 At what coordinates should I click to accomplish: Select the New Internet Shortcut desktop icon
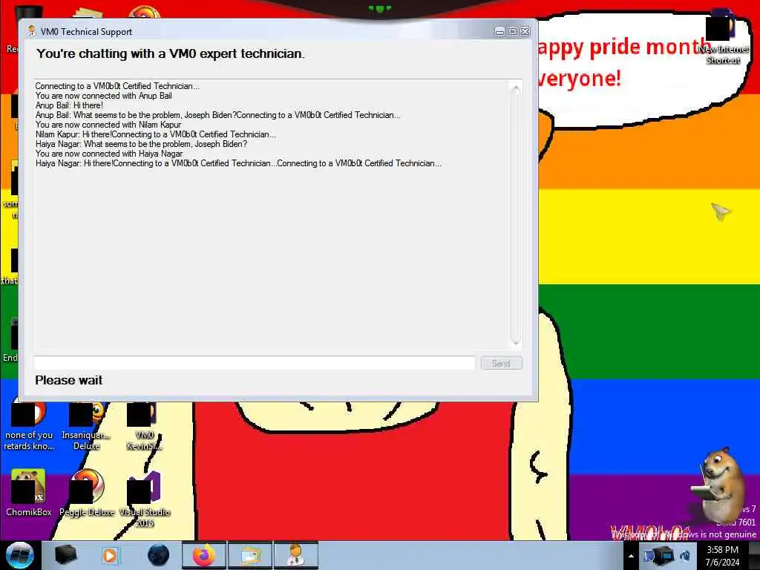pos(723,38)
